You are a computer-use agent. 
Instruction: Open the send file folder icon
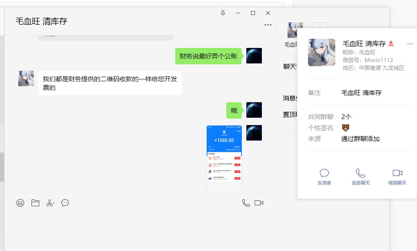tap(35, 203)
